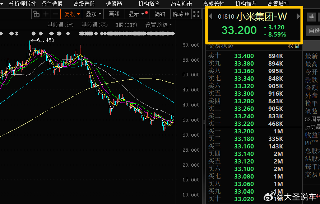Click the lock icon in chart toolbar
Image resolution: width=320 pixels, height=204 pixels.
click(x=36, y=14)
